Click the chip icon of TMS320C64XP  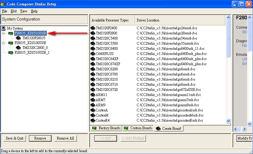[x=93, y=59]
